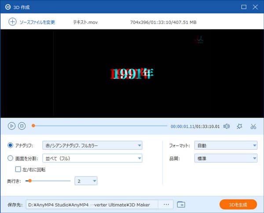Click the テキスト.mov file name
The width and height of the screenshot is (264, 213).
point(85,22)
